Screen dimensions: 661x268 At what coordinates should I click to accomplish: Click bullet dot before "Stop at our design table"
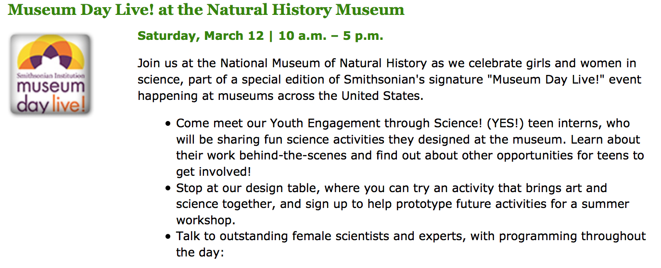168,188
